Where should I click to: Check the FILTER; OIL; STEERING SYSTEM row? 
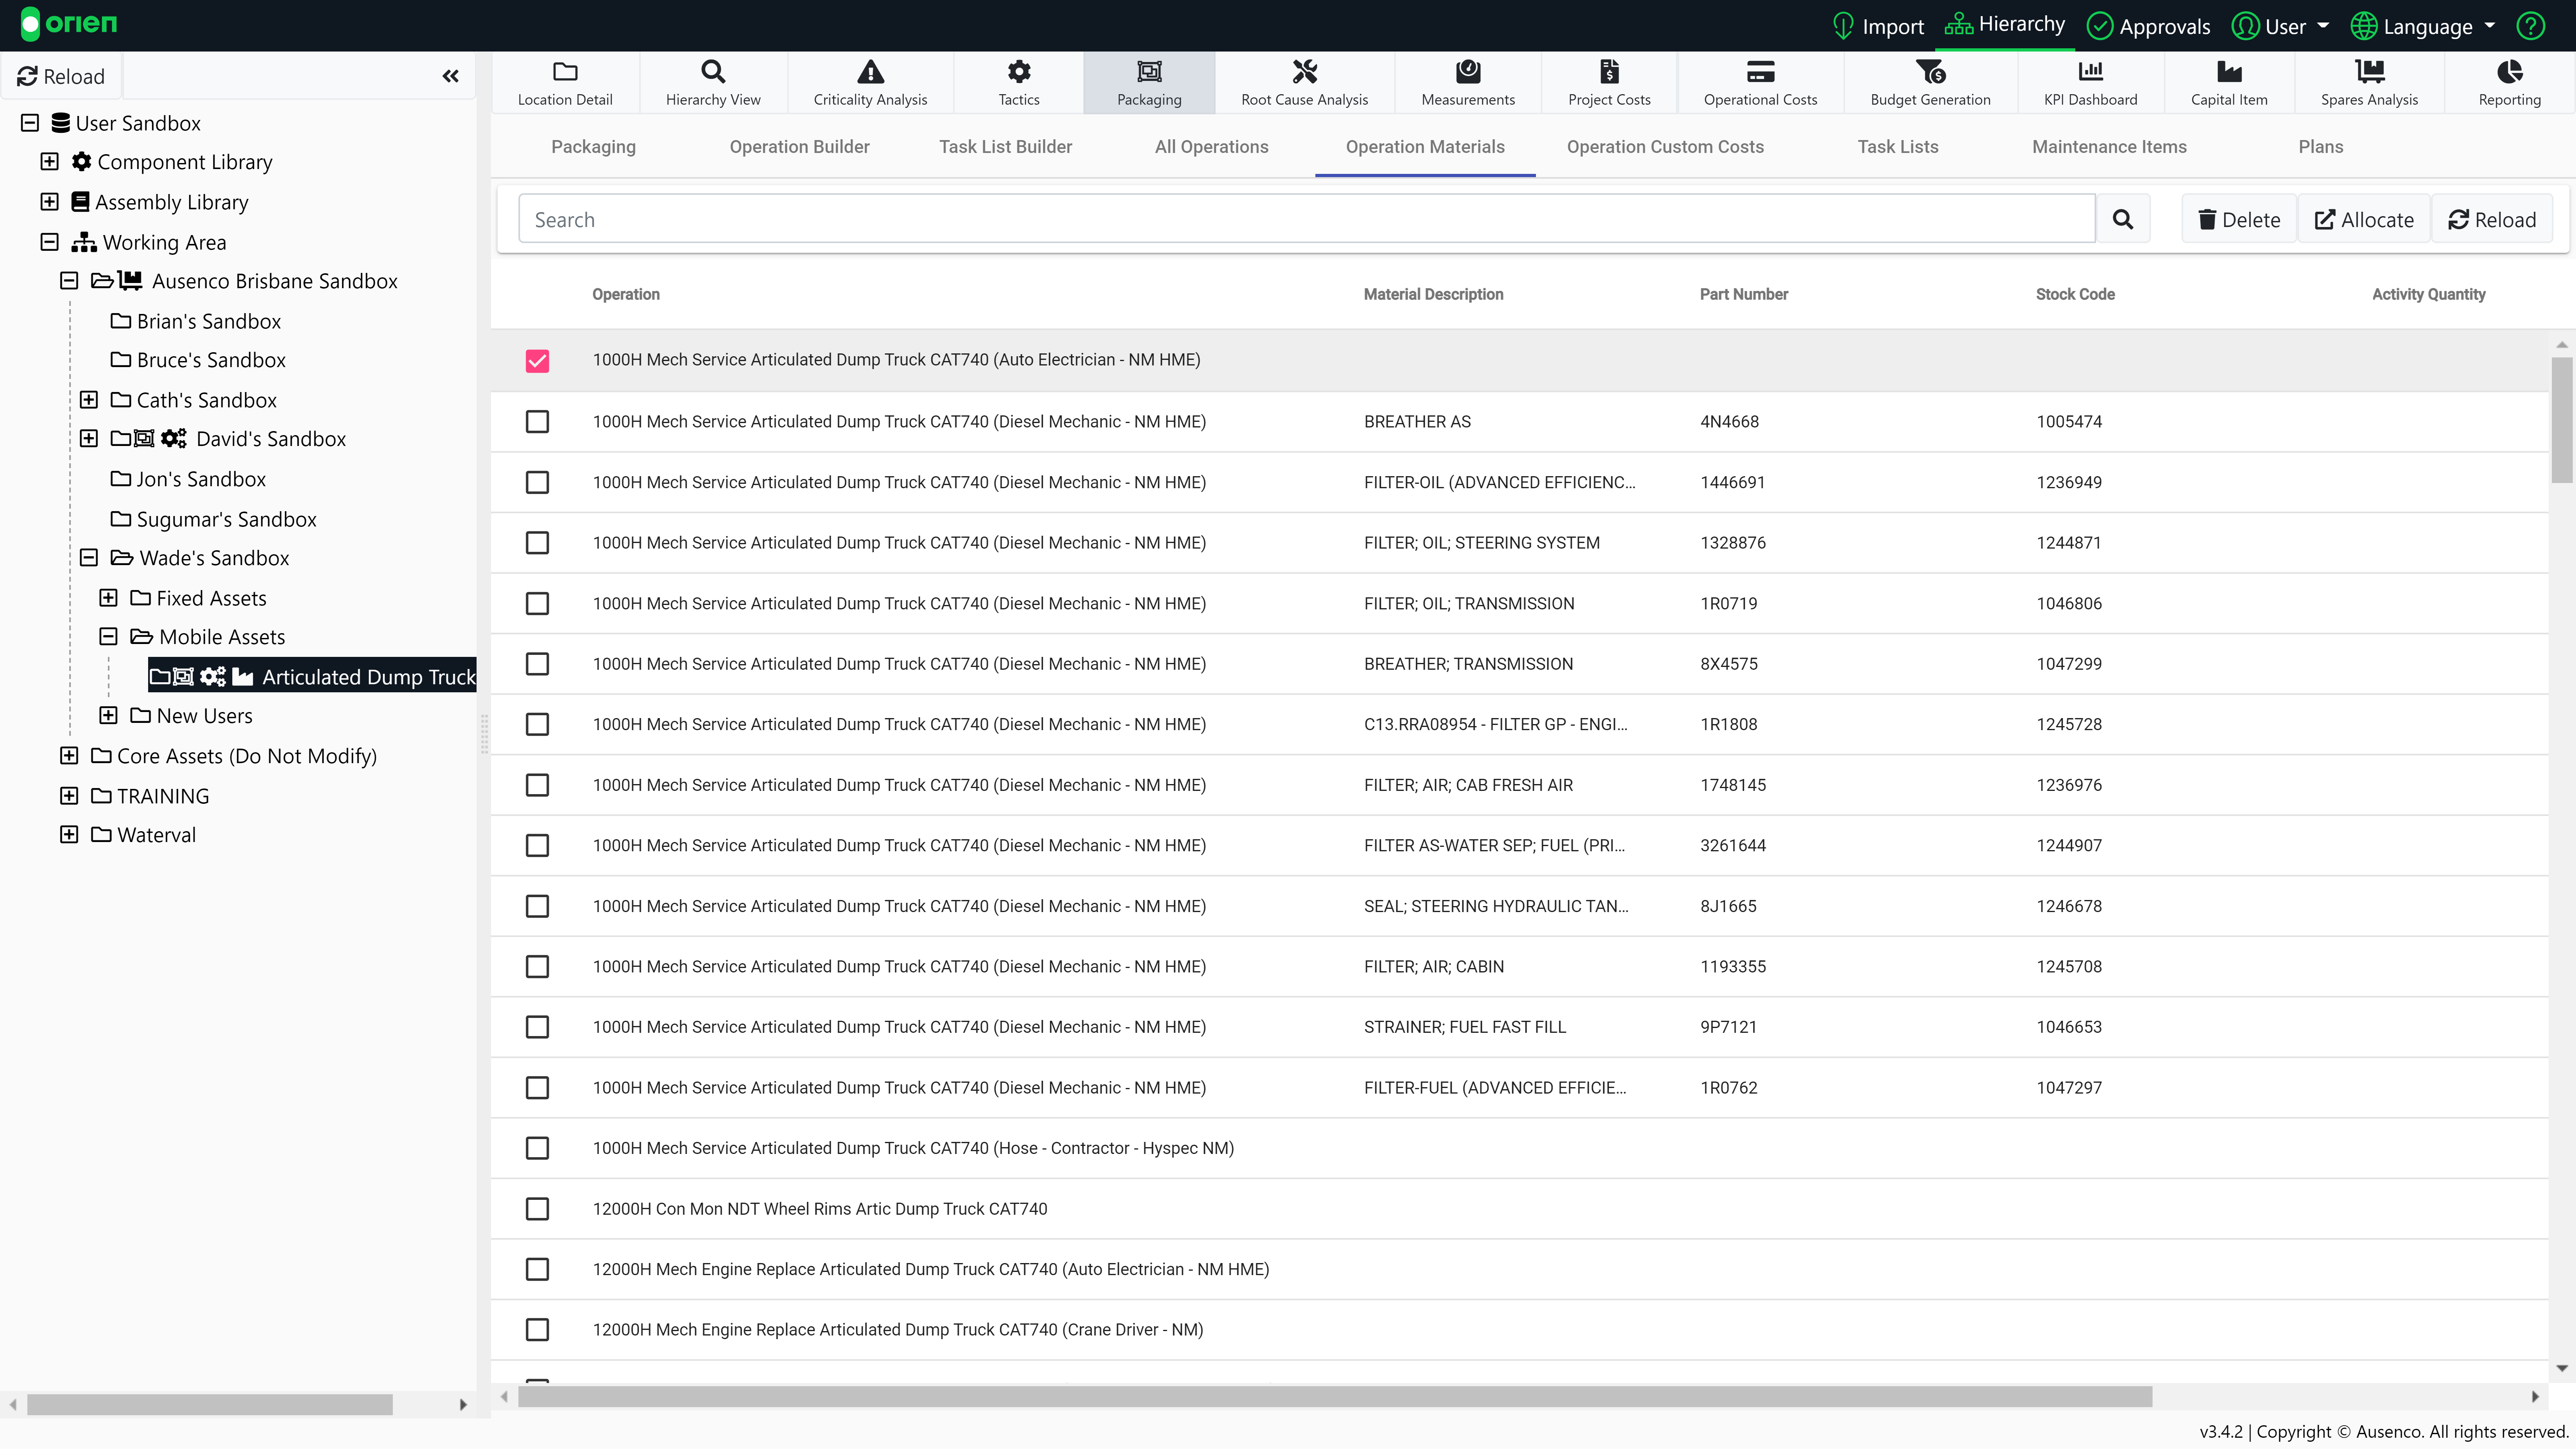(537, 543)
